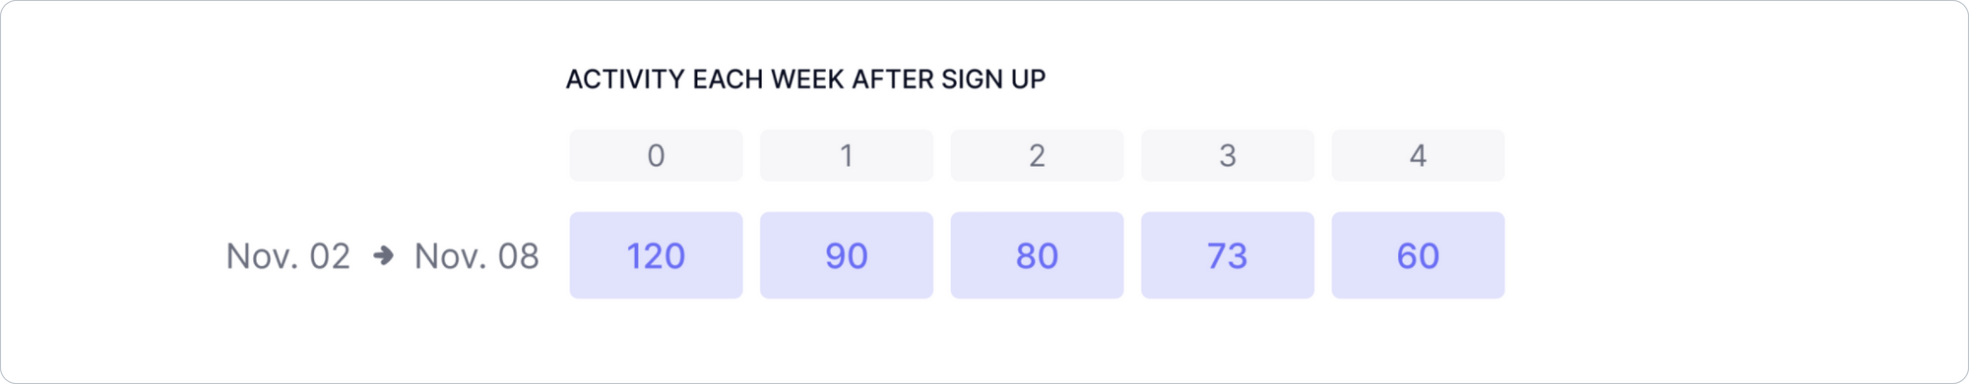
Task: Open the cohort cell showing 60
Action: (x=1418, y=255)
